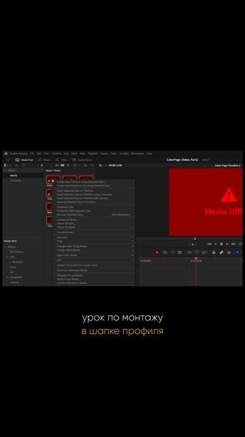This screenshot has width=245, height=437.
Task: Toggle the Media Pool panel button
Action: click(24, 160)
